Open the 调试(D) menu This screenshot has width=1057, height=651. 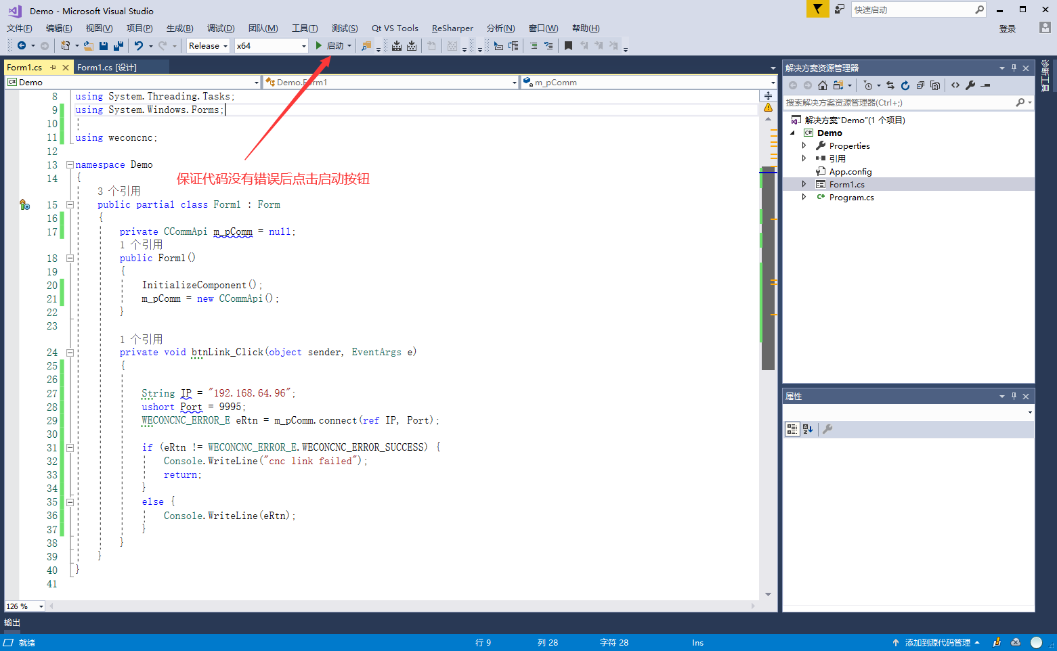point(221,28)
